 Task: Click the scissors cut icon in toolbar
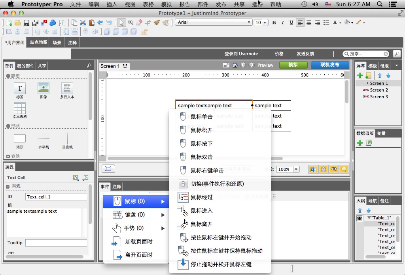coord(83,22)
